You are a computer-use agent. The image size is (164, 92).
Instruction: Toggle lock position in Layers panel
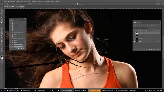click(x=143, y=30)
